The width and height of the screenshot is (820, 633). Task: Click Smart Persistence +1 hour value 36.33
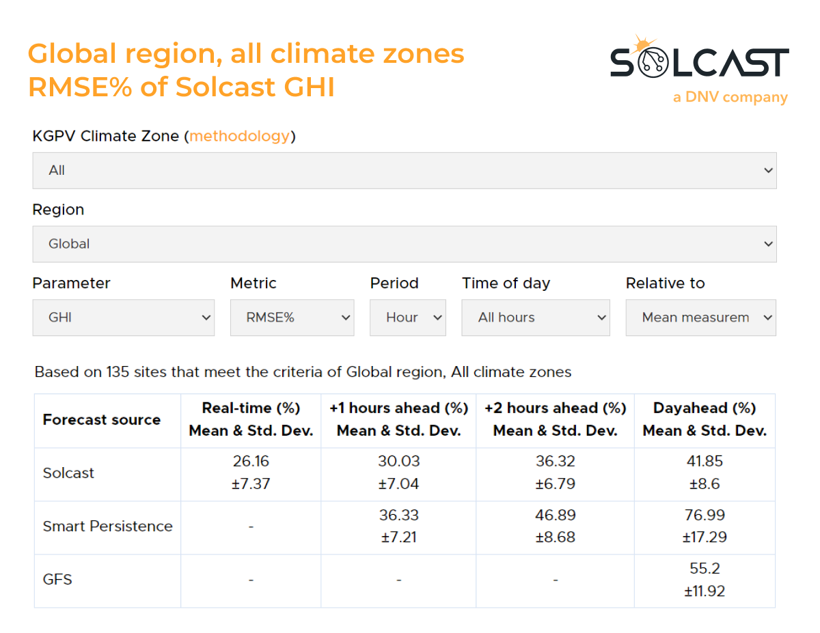tap(399, 515)
